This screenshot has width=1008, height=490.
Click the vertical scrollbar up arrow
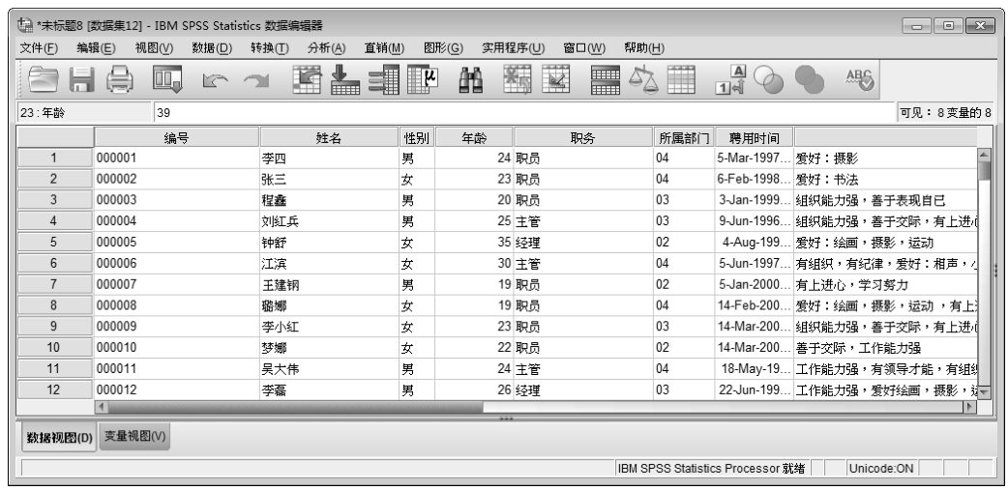pyautogui.click(x=984, y=155)
